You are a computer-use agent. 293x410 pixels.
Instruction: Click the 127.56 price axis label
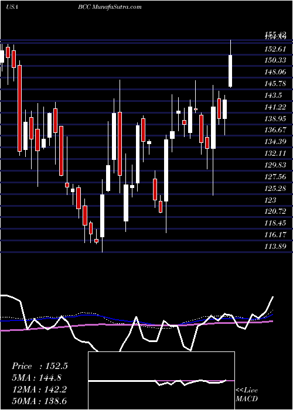click(275, 177)
